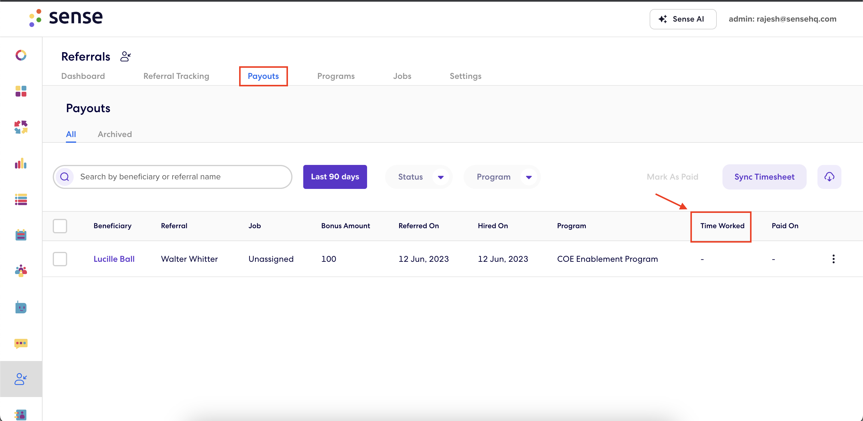Click the Referred On column header
This screenshot has height=421, width=863.
[418, 225]
